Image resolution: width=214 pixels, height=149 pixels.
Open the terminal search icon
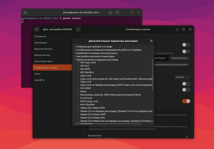point(110,12)
